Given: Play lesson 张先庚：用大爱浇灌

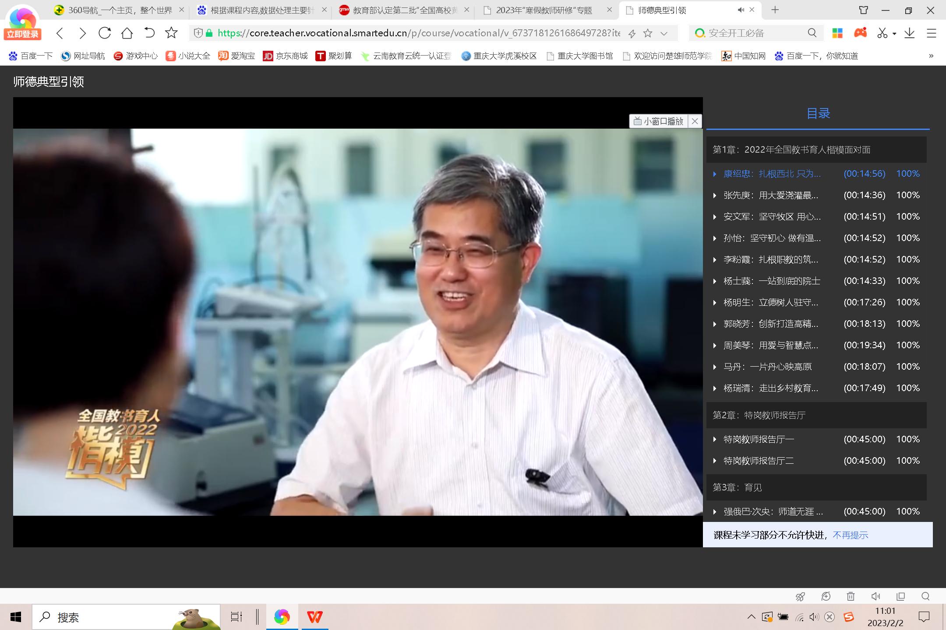Looking at the screenshot, I should coord(816,195).
